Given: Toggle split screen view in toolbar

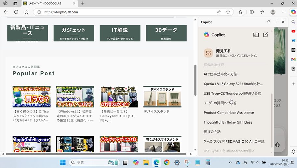Looking at the screenshot, I should pos(251,12).
